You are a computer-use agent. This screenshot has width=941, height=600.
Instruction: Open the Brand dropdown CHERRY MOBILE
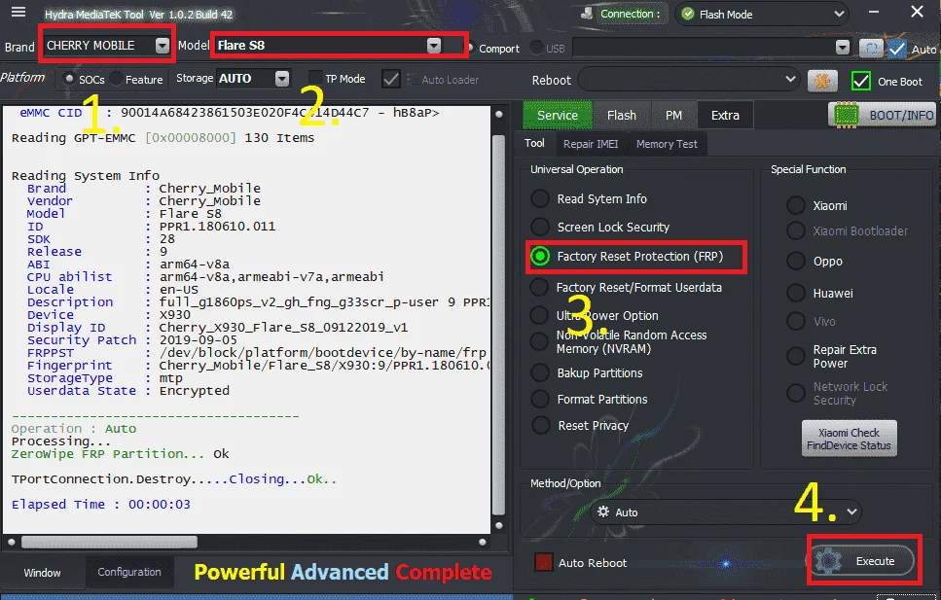107,46
